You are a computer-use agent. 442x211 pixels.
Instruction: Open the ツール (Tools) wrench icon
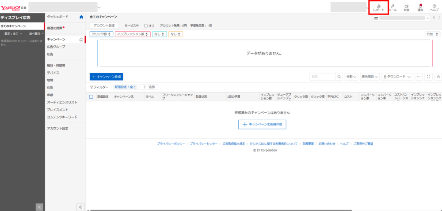click(392, 7)
